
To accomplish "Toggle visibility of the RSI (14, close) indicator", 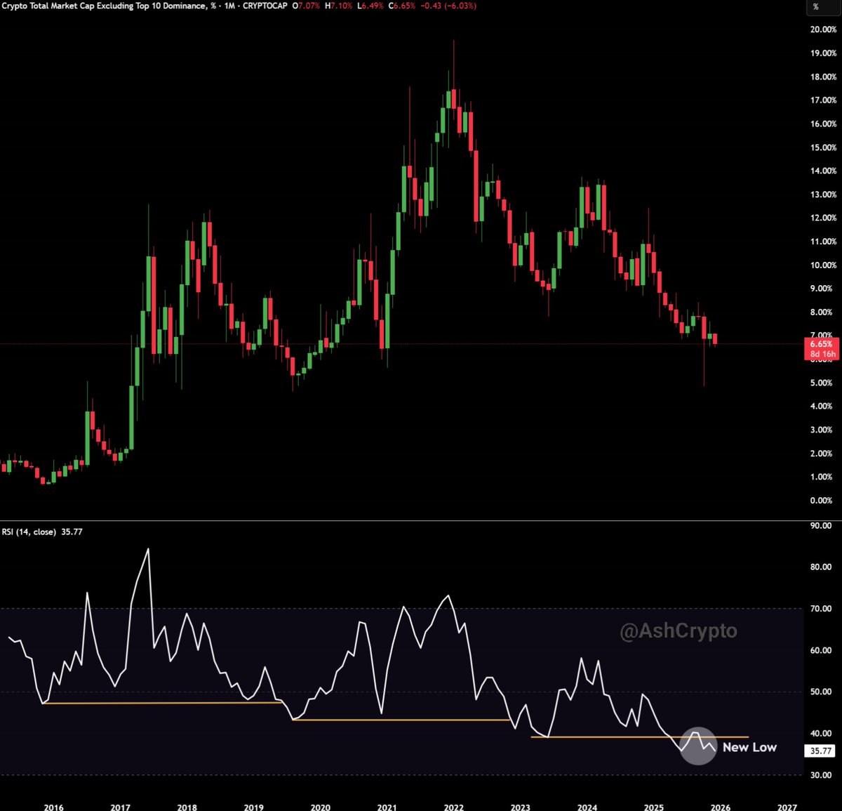I will 29,532.
